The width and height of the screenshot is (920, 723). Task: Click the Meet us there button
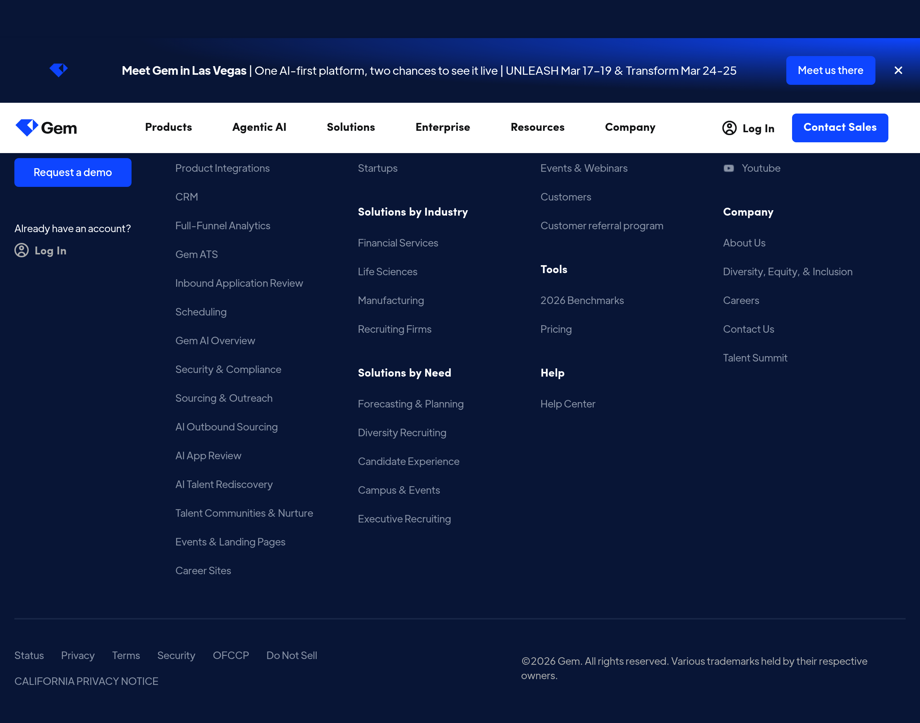coord(830,70)
